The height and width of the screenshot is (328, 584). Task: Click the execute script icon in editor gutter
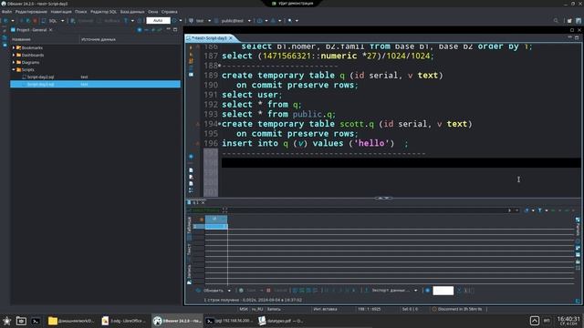[191, 61]
